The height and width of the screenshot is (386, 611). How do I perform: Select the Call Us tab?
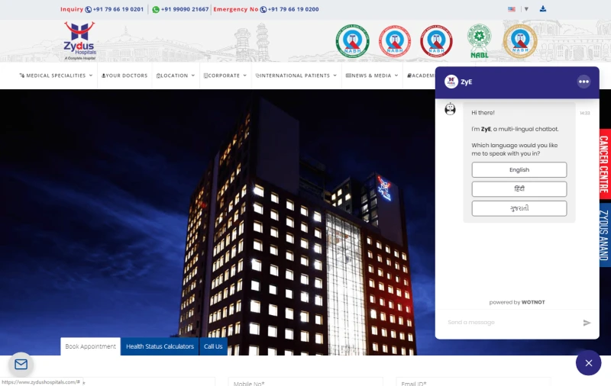[213, 346]
